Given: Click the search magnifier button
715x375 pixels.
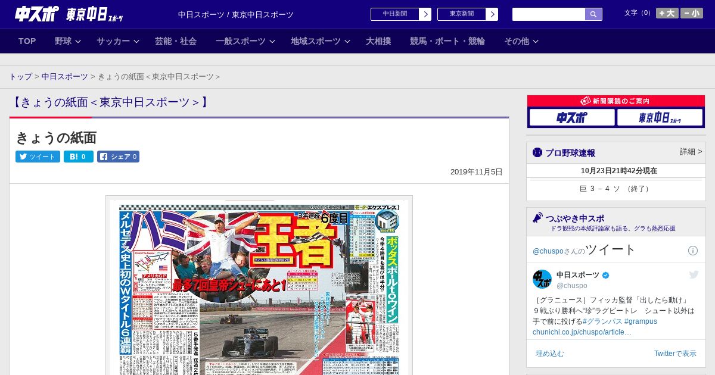Looking at the screenshot, I should click(x=593, y=14).
